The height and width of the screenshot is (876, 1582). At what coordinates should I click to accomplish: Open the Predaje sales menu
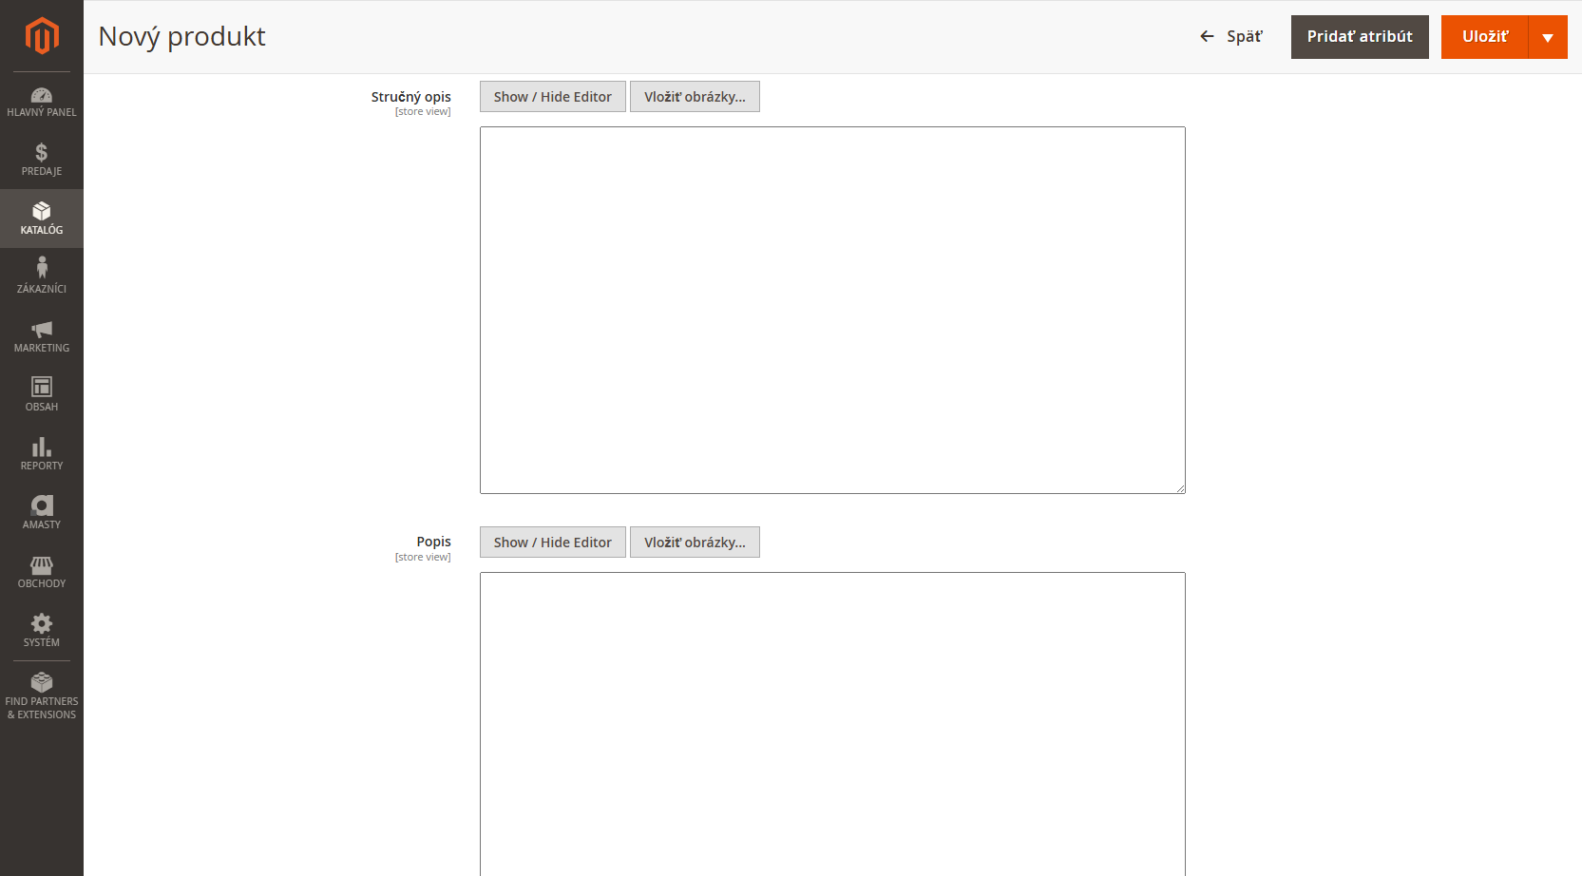pyautogui.click(x=42, y=160)
